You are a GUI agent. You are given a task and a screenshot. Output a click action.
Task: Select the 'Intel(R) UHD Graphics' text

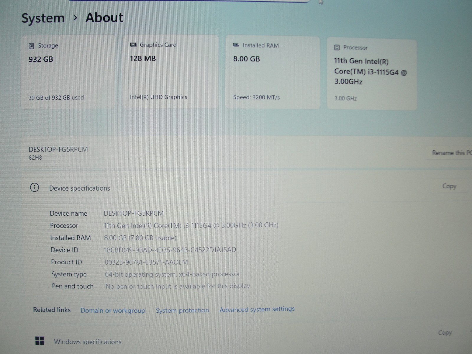pyautogui.click(x=159, y=97)
